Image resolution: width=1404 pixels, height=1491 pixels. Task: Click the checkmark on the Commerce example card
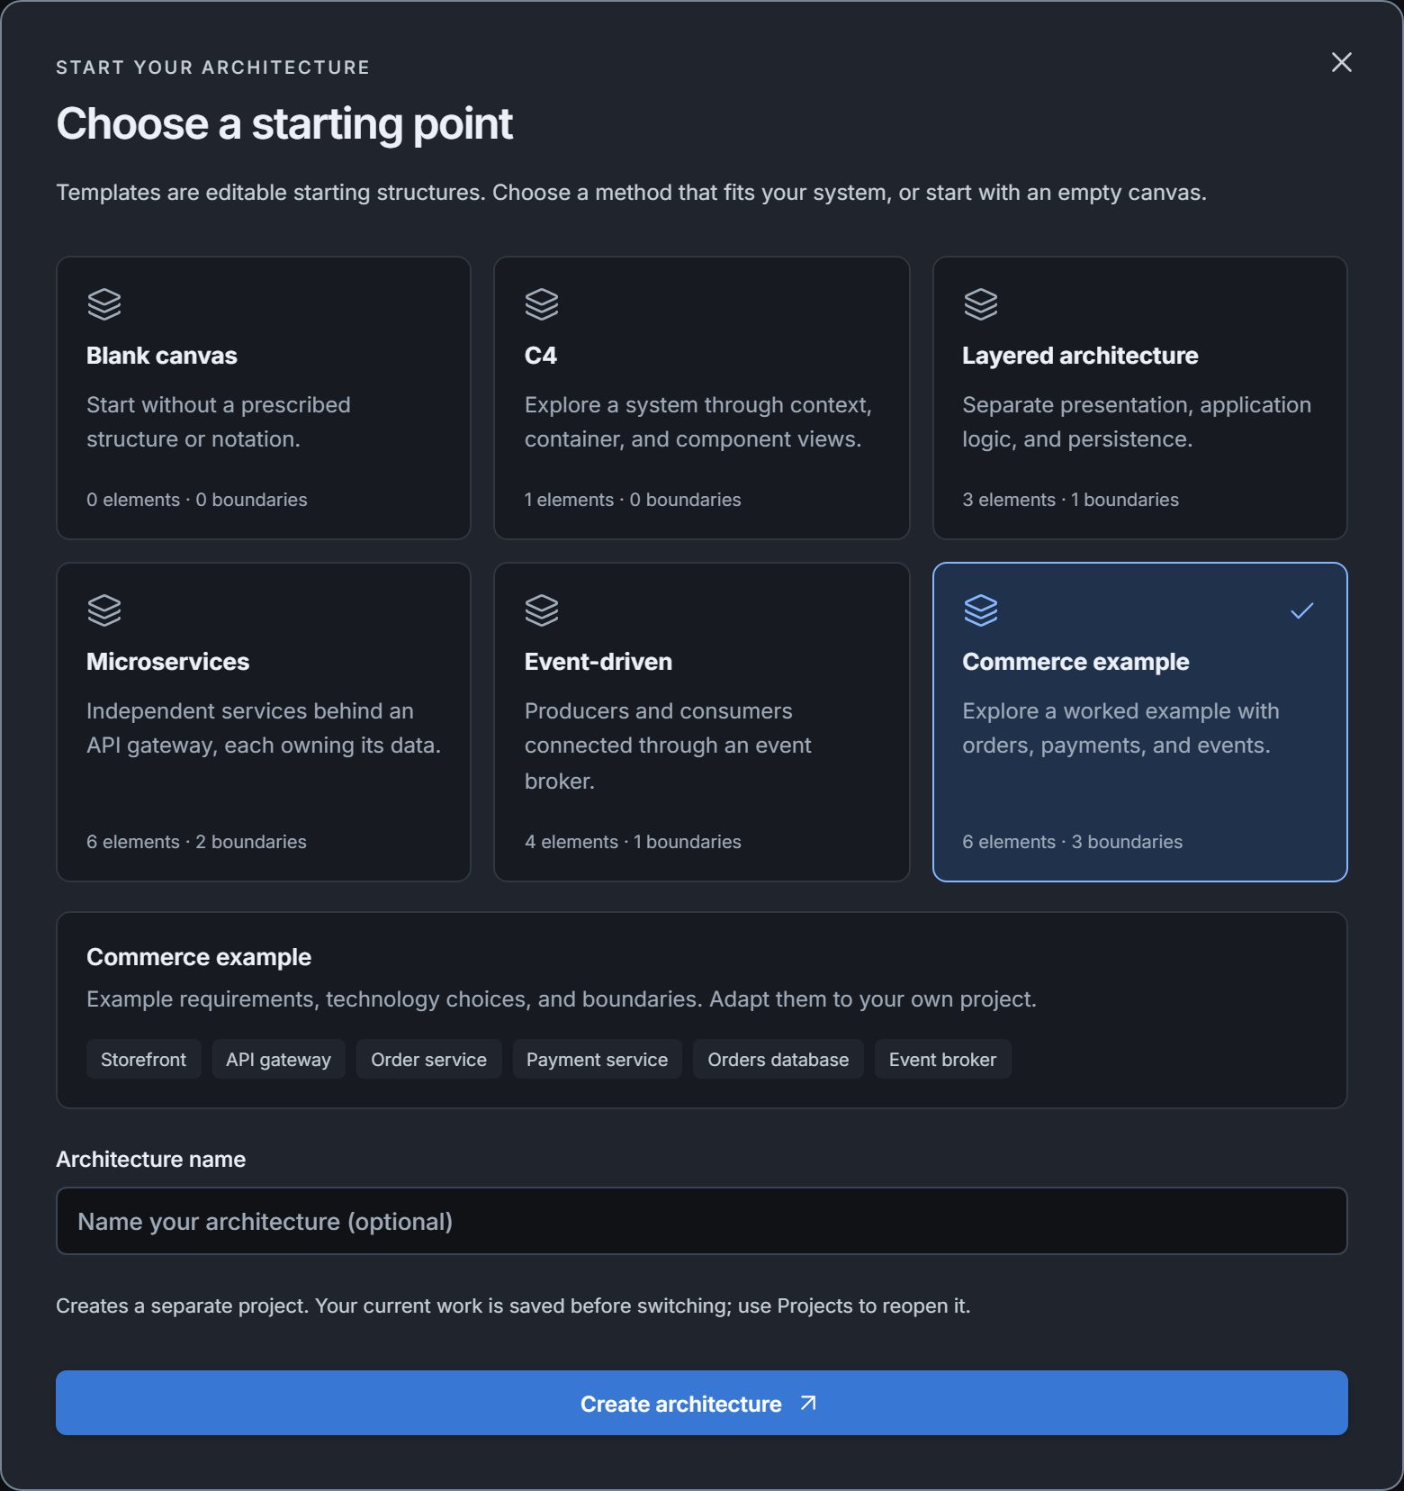coord(1301,610)
